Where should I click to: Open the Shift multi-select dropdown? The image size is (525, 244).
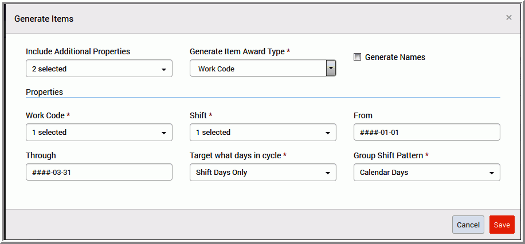[263, 132]
